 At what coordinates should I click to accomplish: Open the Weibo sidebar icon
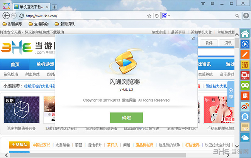245,106
